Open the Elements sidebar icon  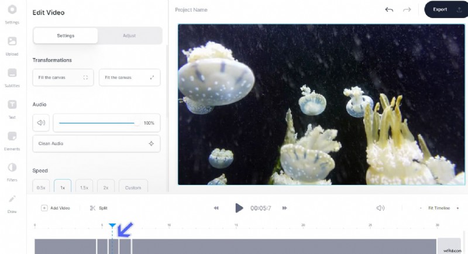click(12, 140)
